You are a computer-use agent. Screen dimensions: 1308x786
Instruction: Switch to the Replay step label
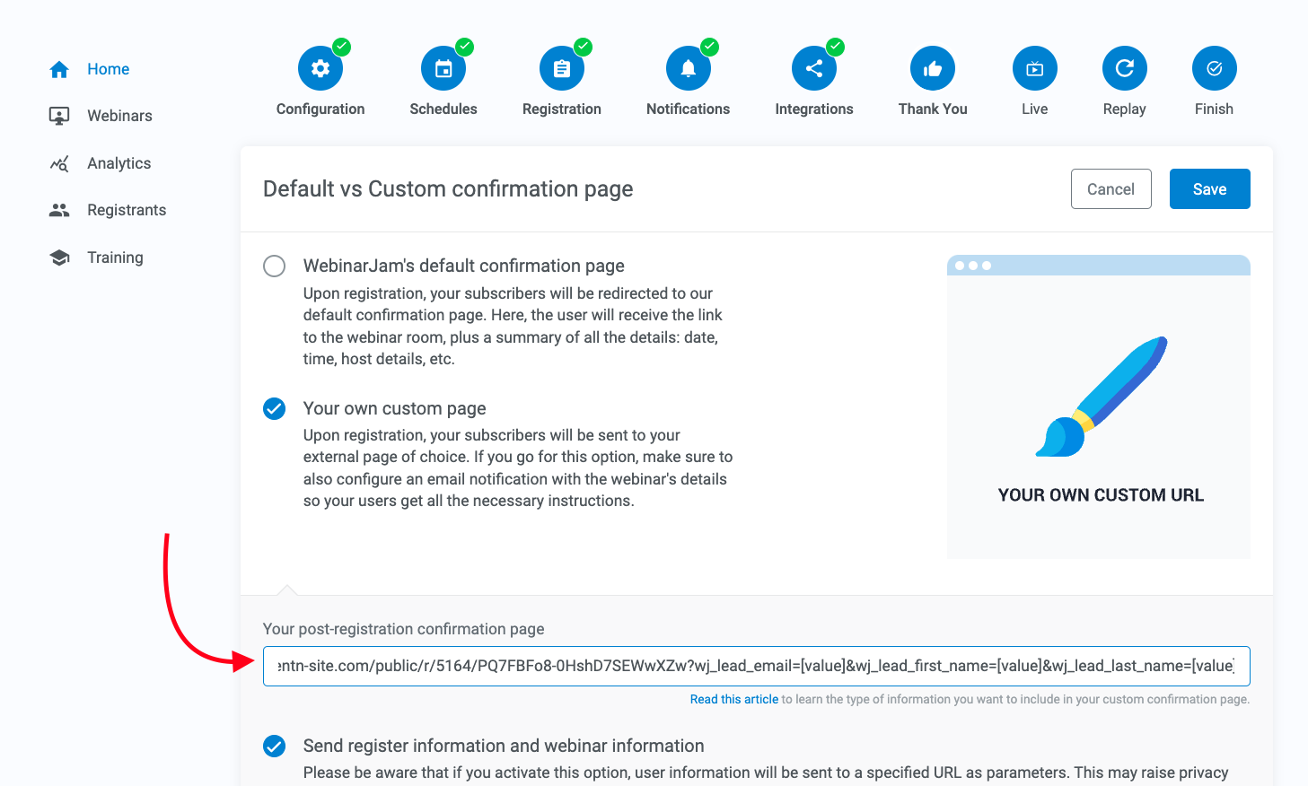point(1125,109)
